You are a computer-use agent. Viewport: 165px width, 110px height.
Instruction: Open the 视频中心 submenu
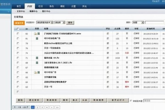coord(34,11)
